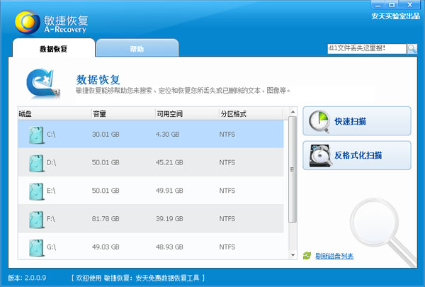This screenshot has height=287, width=425.
Task: Open the 数据恢复 tab
Action: click(x=53, y=49)
